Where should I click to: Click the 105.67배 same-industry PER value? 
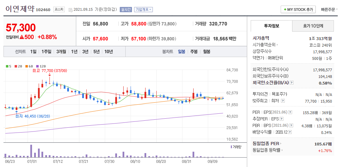coord(323,144)
